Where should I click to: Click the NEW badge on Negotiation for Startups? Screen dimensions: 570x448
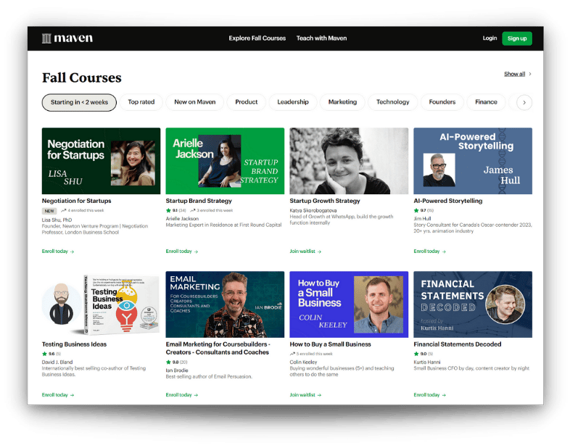tap(49, 211)
